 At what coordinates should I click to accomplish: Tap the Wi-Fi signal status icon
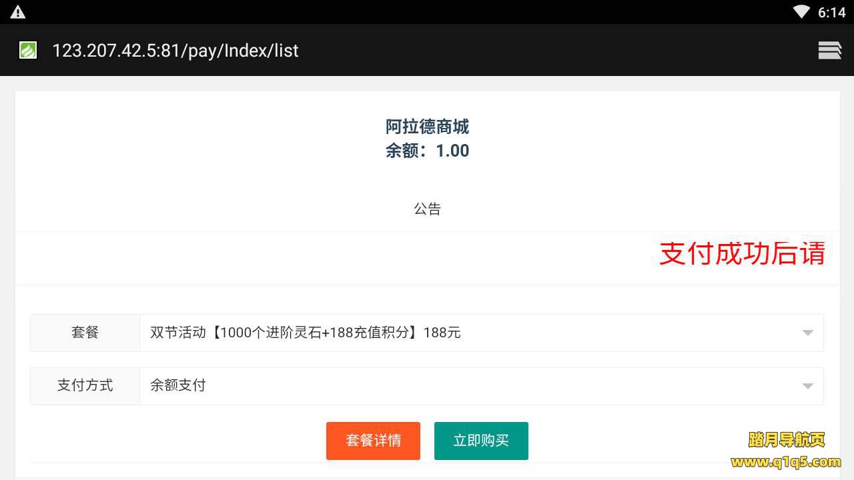coord(801,12)
